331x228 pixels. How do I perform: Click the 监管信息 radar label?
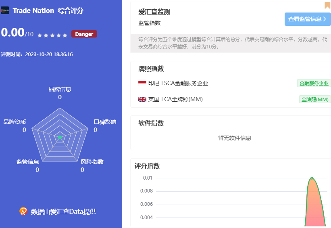point(28,162)
